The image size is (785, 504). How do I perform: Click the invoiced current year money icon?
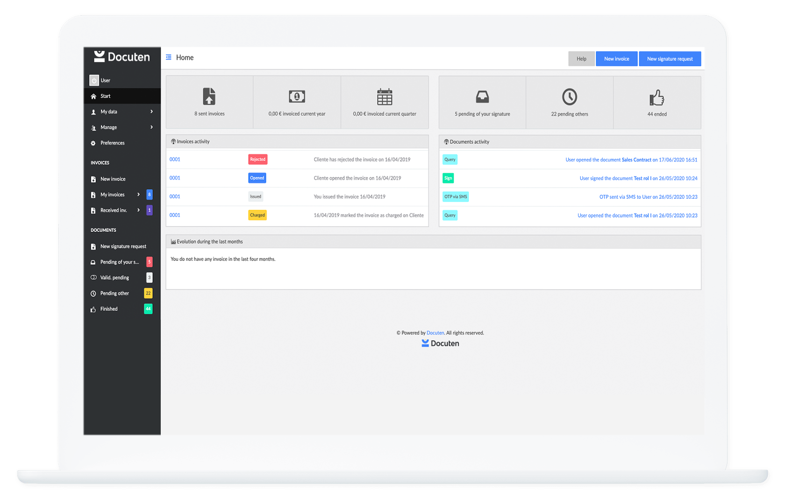[x=297, y=97]
